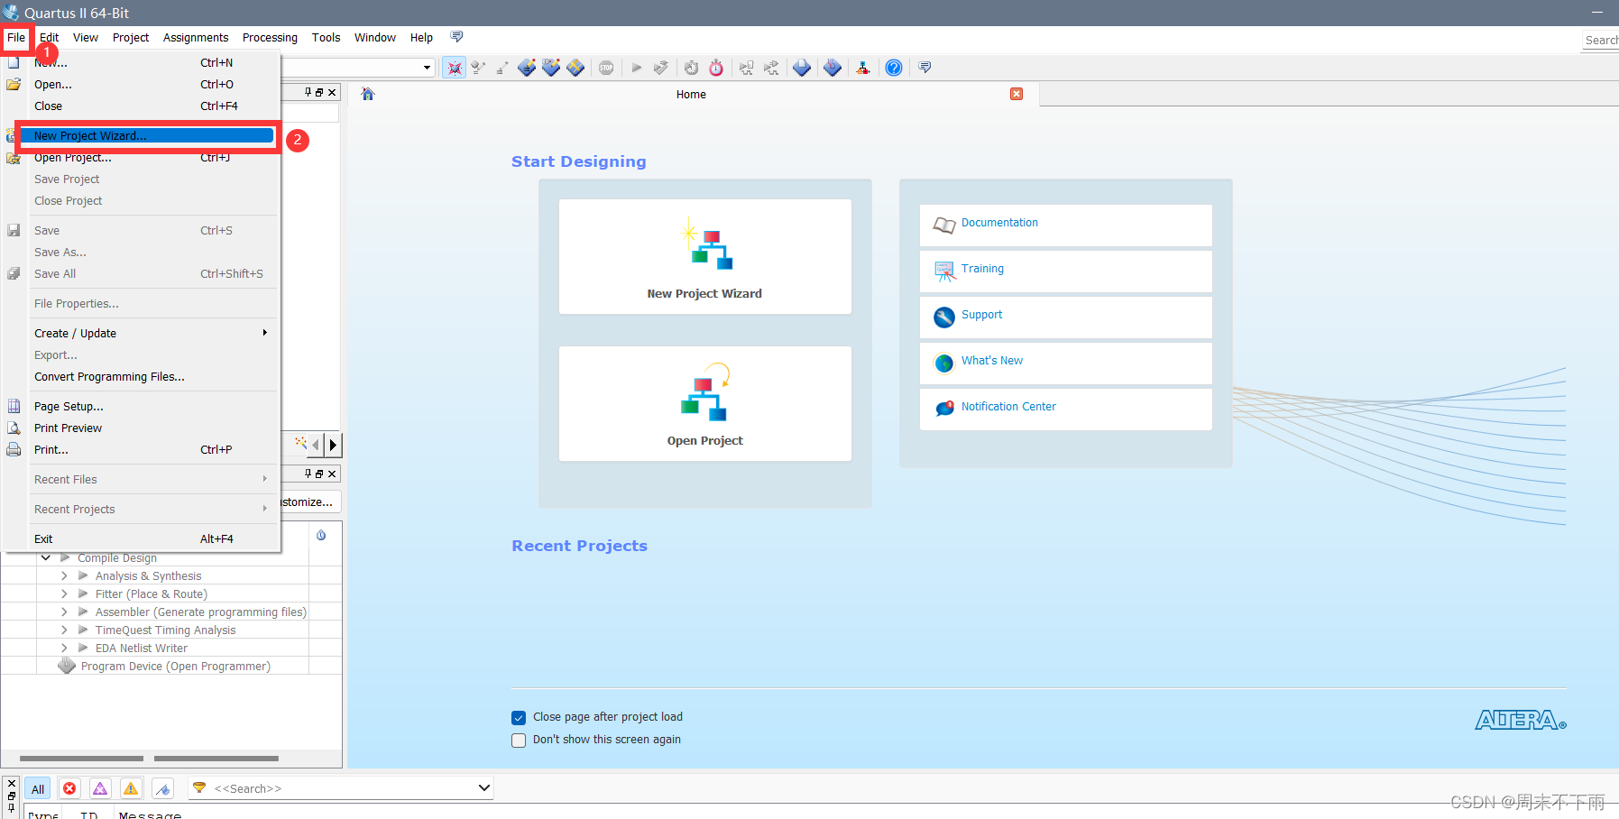The width and height of the screenshot is (1619, 819).
Task: Toggle the All messages filter
Action: click(38, 788)
